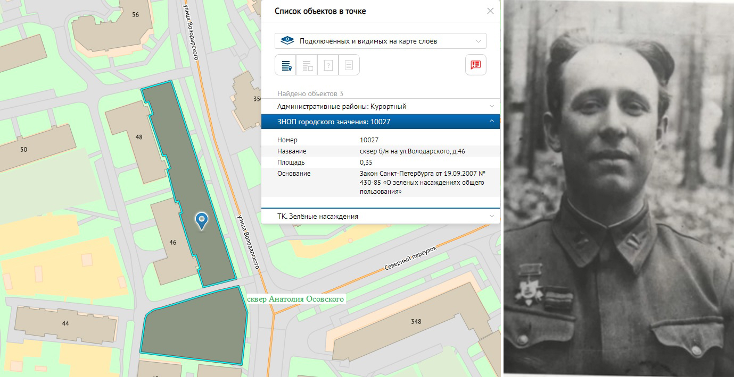This screenshot has height=377, width=734.
Task: Click the 'сквер Анатолия Осовского' label
Action: (296, 299)
